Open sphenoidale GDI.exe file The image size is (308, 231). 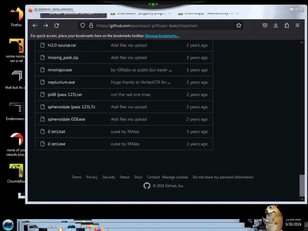pyautogui.click(x=66, y=119)
